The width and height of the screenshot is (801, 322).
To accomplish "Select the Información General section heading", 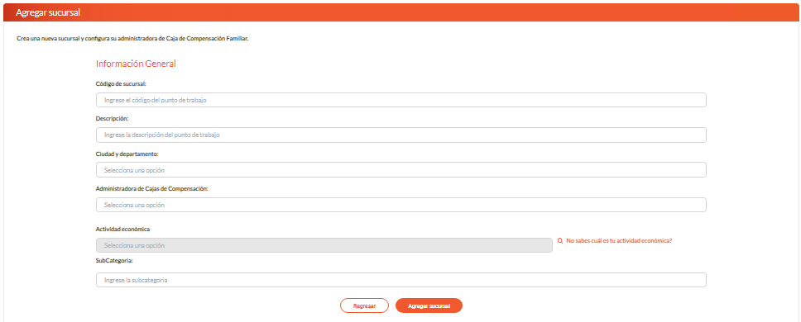I will click(x=136, y=64).
